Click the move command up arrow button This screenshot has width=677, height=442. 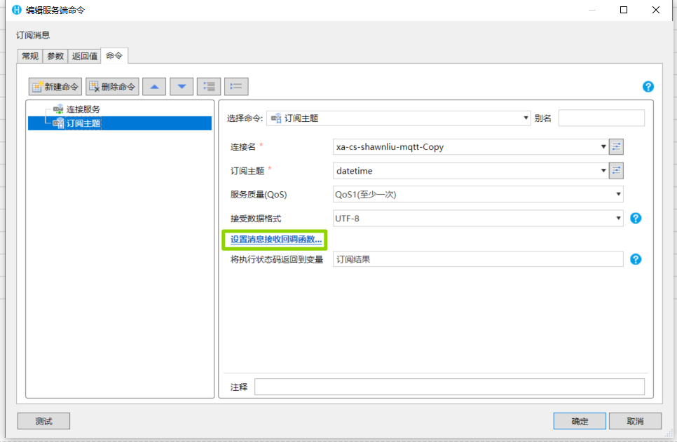click(x=154, y=87)
